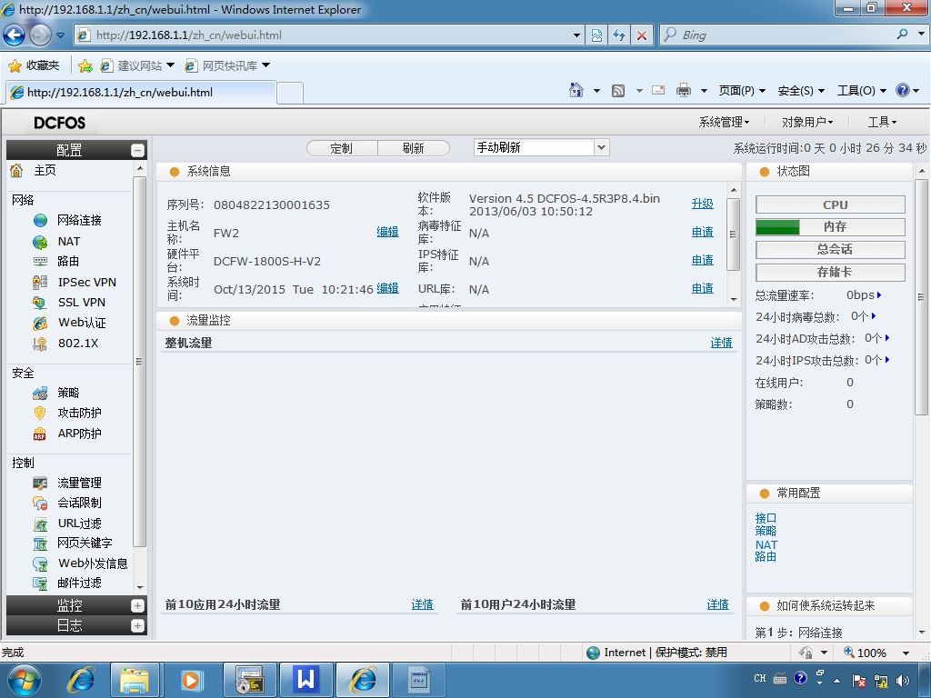Viewport: 931px width, 698px height.
Task: Click the IE back navigation button
Action: tap(15, 35)
